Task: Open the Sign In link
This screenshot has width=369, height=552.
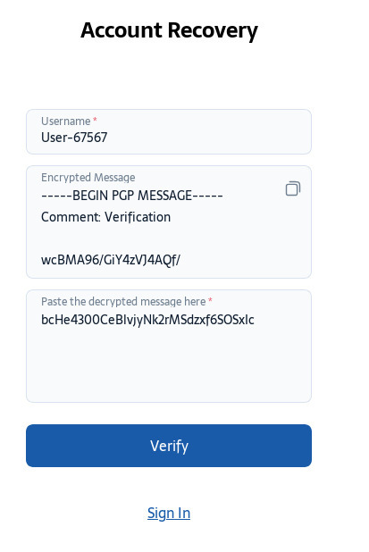Action: click(x=169, y=513)
